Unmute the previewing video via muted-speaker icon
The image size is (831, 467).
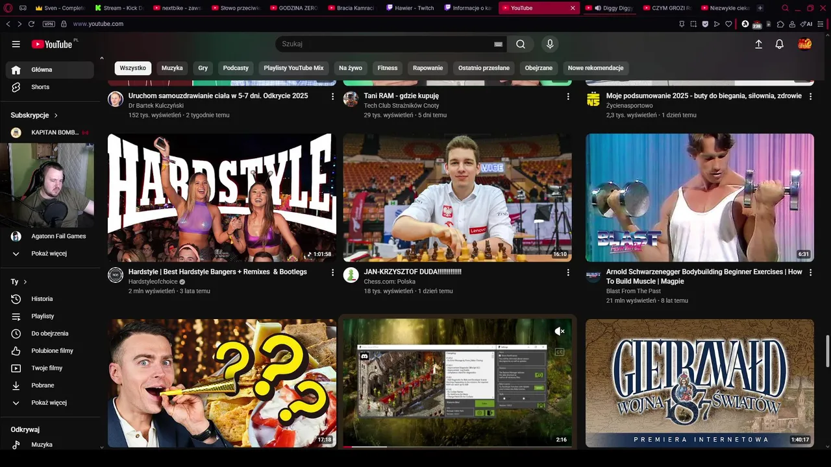tap(560, 331)
